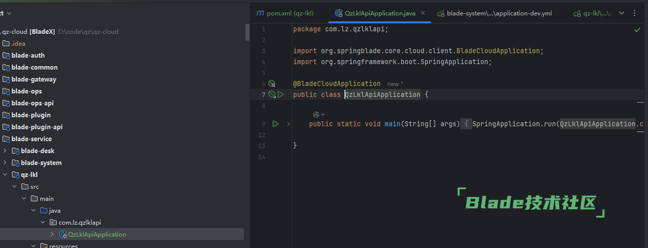Click the 'package com.lz.qzlklapi;' line
648x248 pixels.
click(340, 29)
